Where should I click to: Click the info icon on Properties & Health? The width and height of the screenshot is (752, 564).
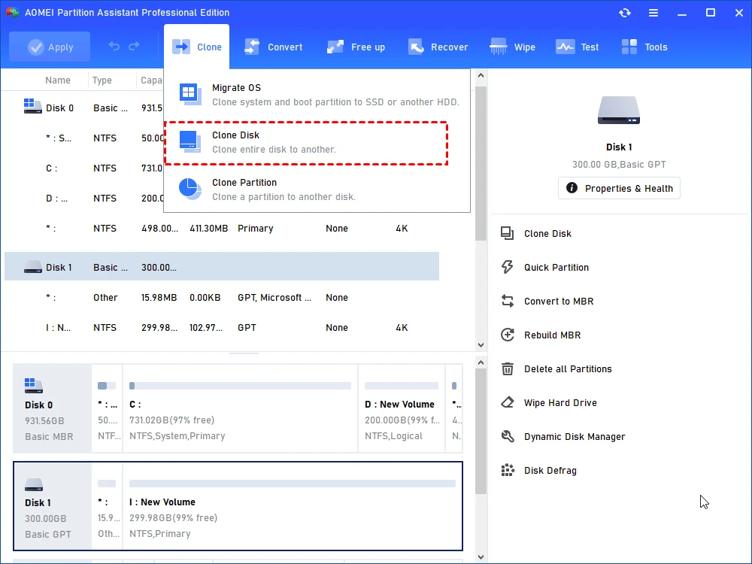point(572,188)
